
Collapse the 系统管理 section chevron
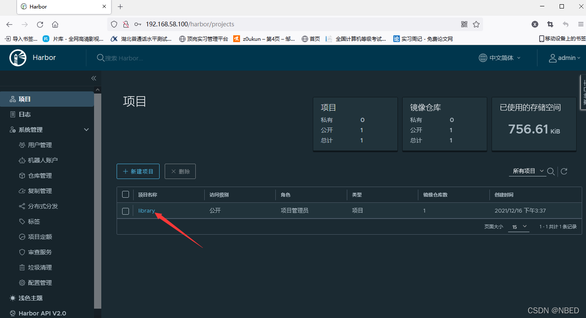pos(86,130)
